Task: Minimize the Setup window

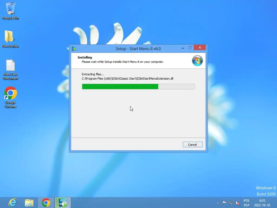Action: 183,48
